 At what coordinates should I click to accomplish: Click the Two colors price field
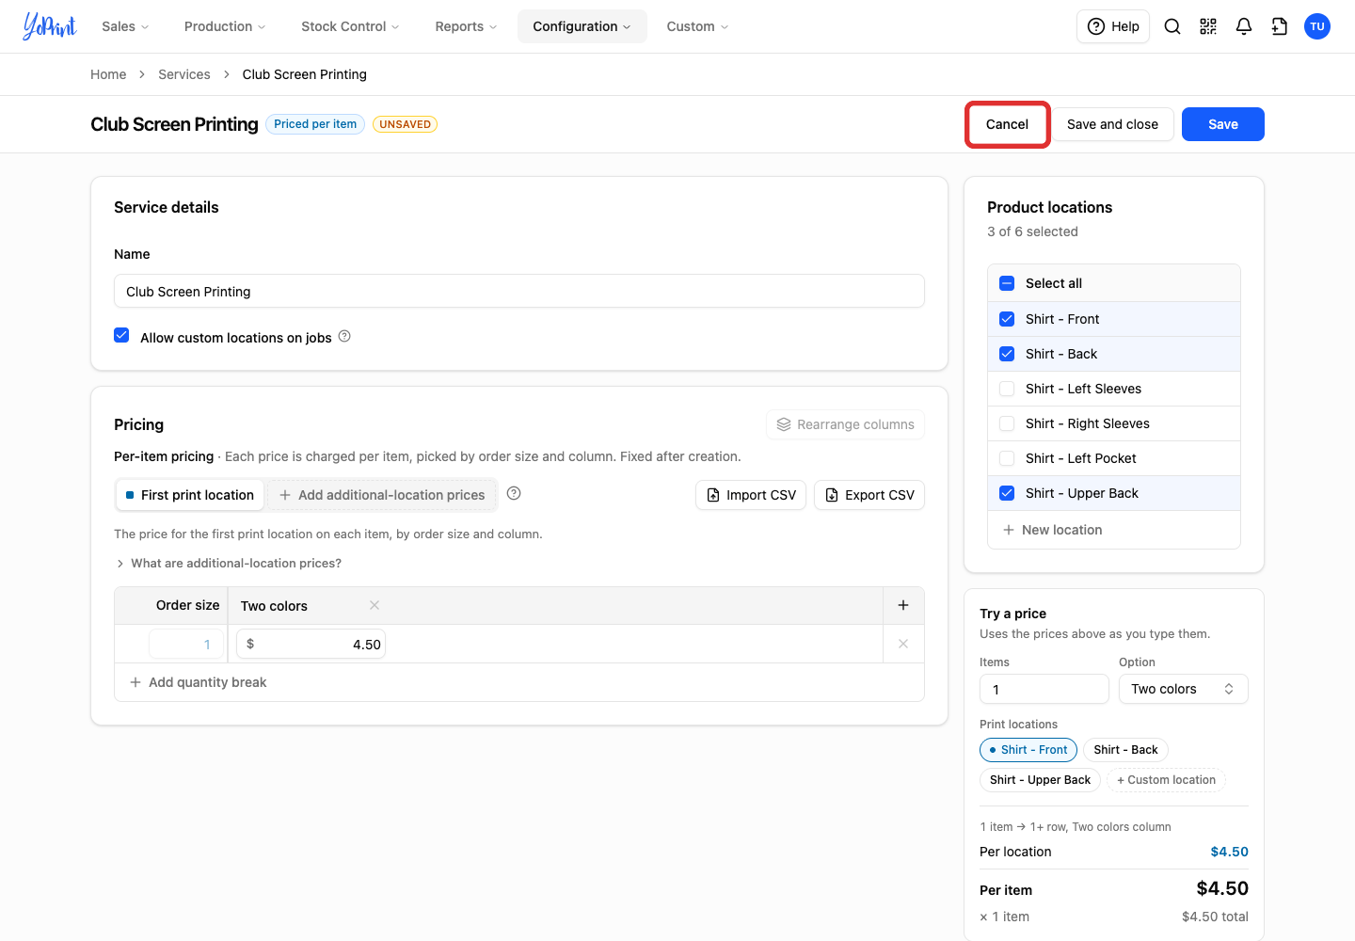point(311,645)
